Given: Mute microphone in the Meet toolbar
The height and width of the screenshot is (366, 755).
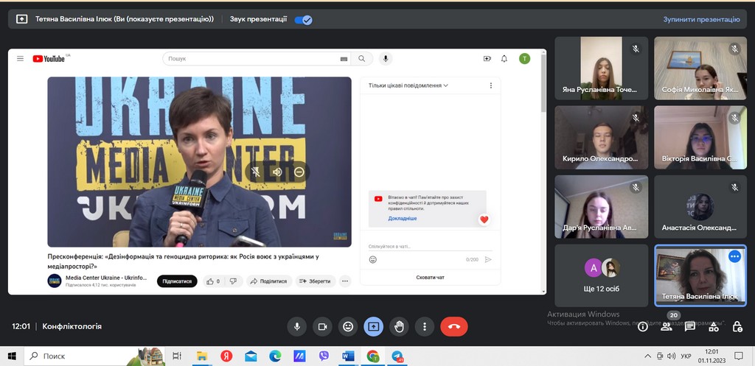Looking at the screenshot, I should click(297, 326).
